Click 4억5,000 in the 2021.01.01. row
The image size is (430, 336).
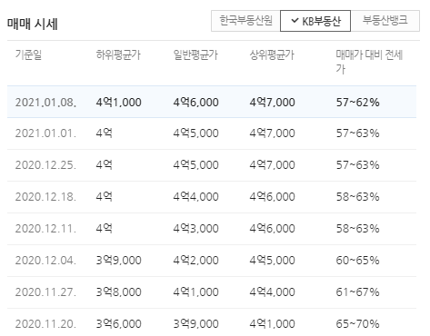click(x=195, y=133)
